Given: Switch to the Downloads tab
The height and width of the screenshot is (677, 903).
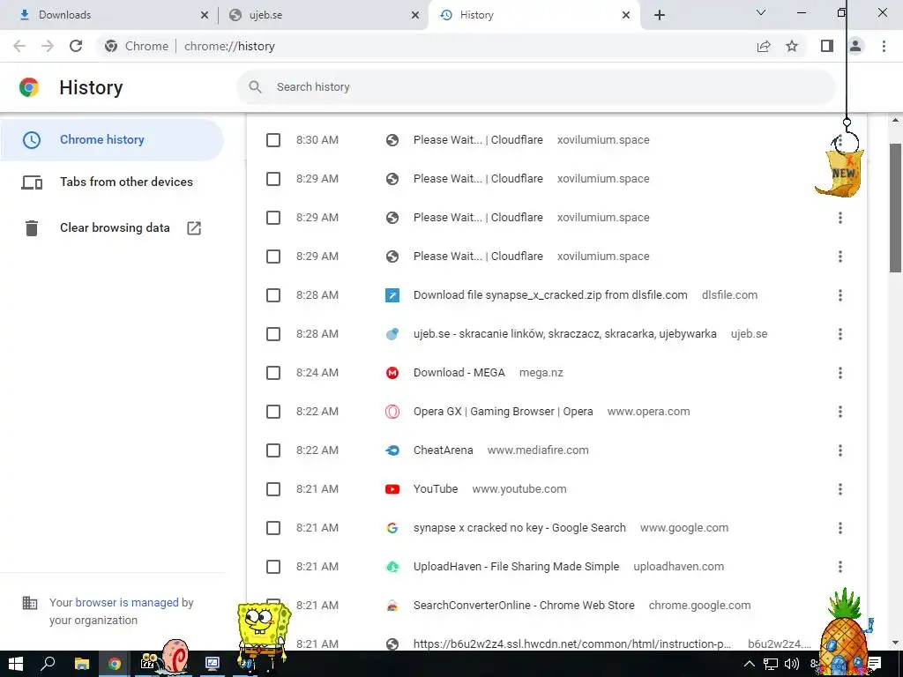Looking at the screenshot, I should click(109, 15).
